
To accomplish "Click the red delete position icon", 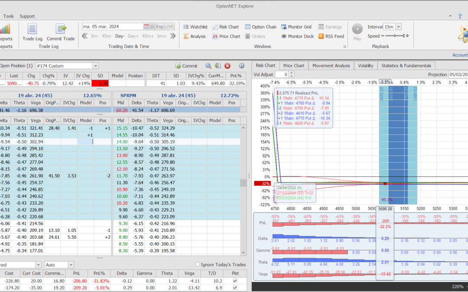I will [227, 66].
